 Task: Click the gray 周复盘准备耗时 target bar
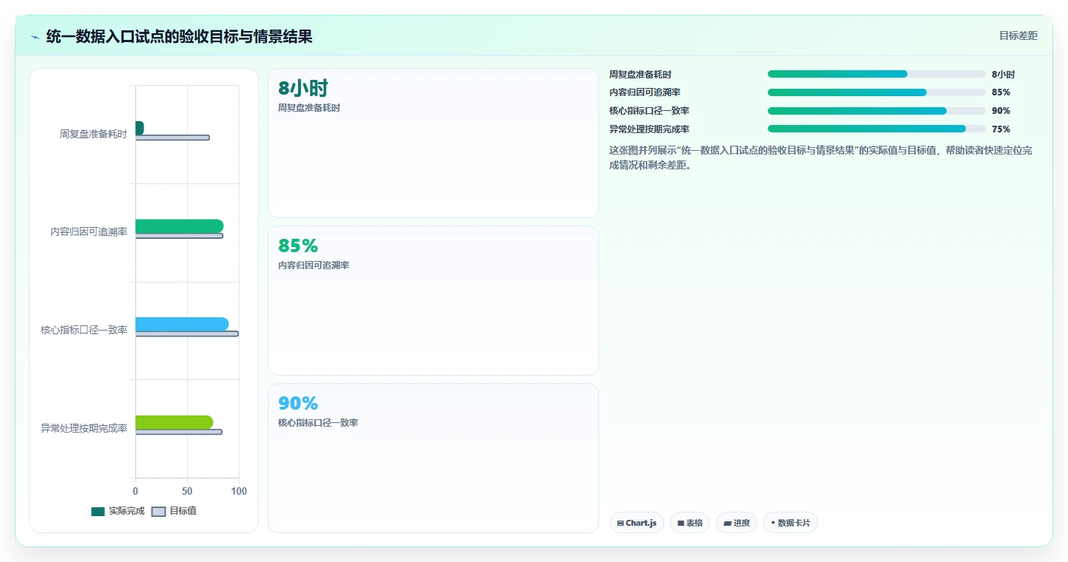172,138
